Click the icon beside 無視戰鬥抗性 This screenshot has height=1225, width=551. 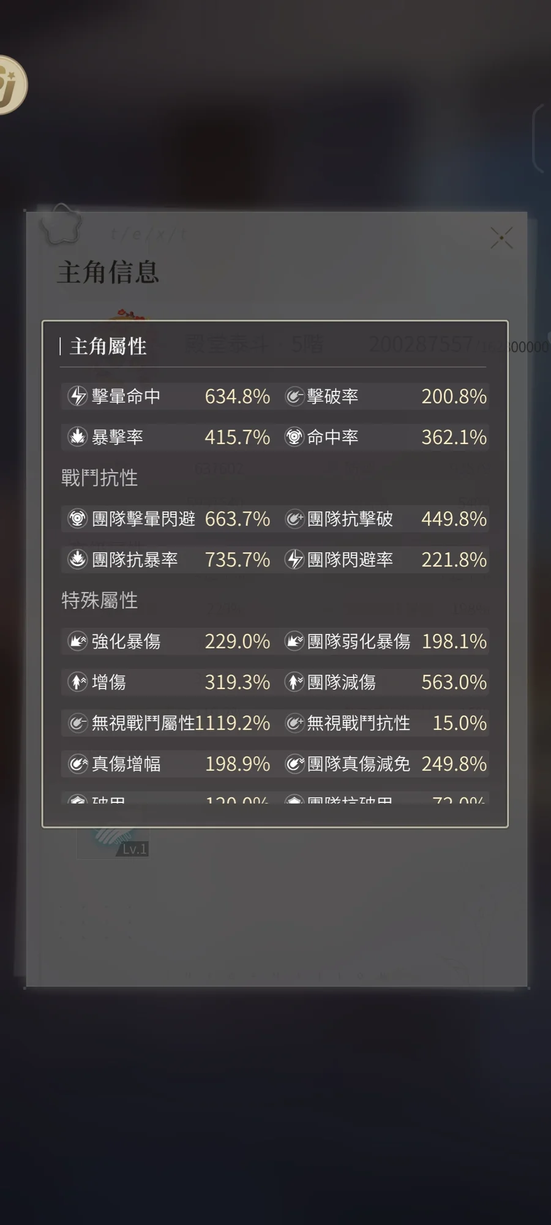click(x=294, y=723)
